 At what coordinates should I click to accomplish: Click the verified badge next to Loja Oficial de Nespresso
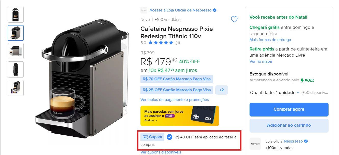(215, 10)
